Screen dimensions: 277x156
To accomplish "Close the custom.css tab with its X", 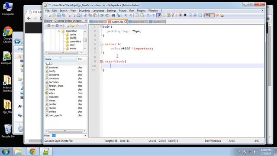I will (126, 22).
